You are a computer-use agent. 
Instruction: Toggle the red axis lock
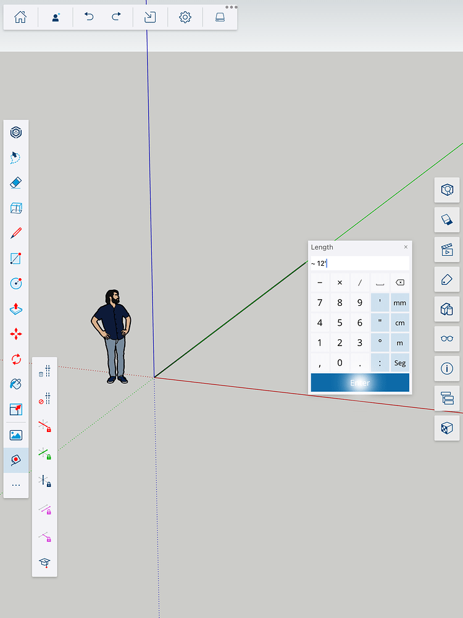point(44,426)
